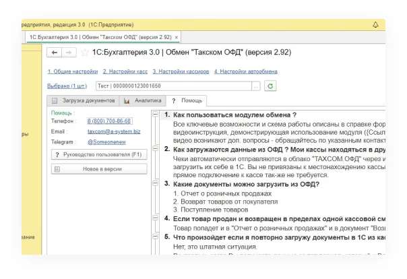This screenshot has width=407, height=279.
Task: Open Руководство пользователя (F1) button
Action: tap(99, 155)
